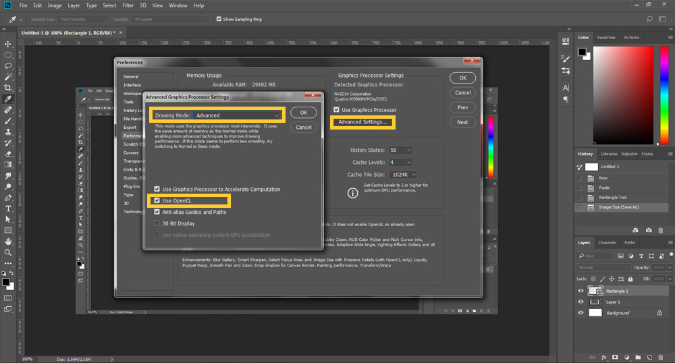Select the Gradient tool
Screen dimensions: 675x363
tap(7, 165)
